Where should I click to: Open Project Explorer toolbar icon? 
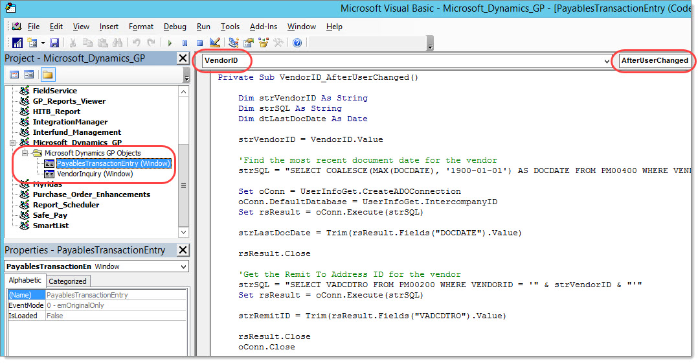233,43
